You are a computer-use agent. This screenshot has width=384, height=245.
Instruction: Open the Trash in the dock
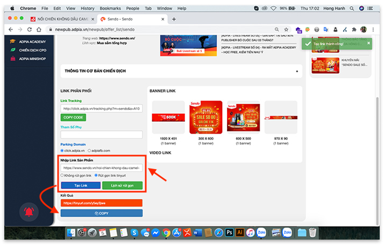click(312, 233)
